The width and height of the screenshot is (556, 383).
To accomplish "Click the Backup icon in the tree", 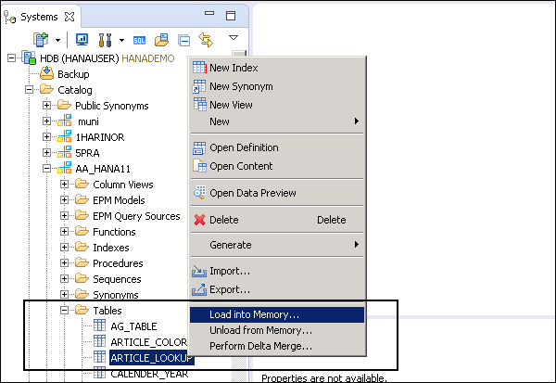I will pos(47,73).
